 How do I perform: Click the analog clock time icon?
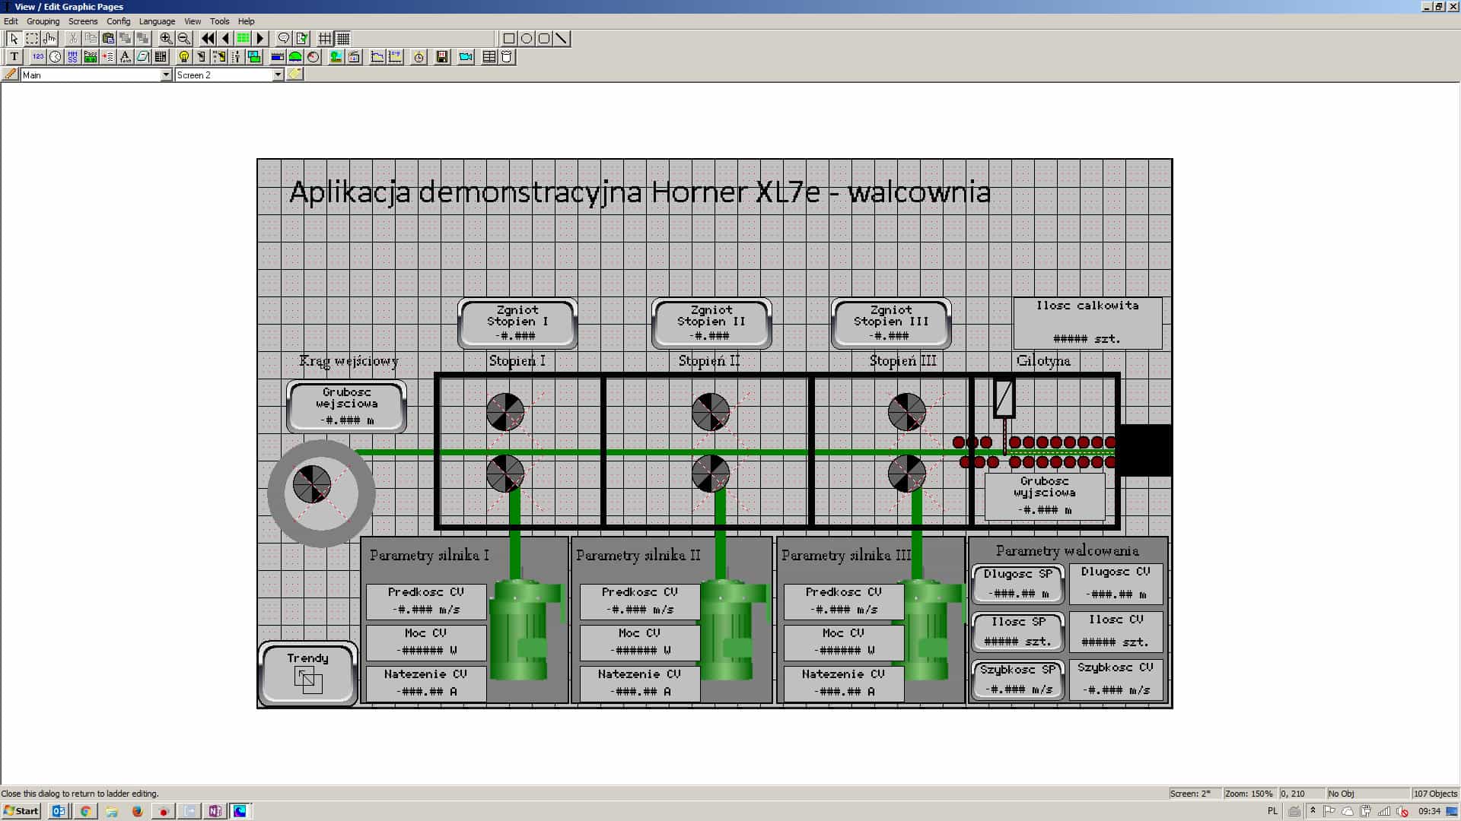pos(56,56)
